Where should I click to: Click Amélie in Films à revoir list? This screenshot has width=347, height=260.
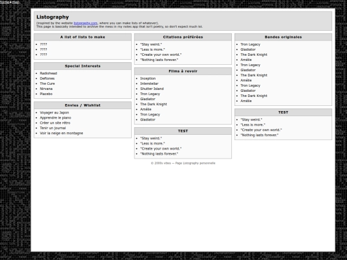point(146,109)
